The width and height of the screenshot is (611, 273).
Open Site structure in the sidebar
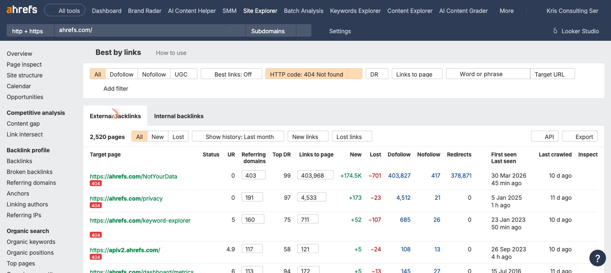(25, 75)
